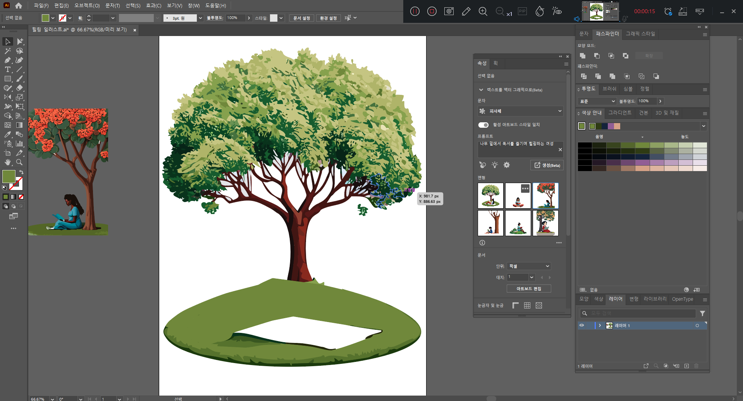The width and height of the screenshot is (743, 401).
Task: Toggle 활성 아트보드 스타일 일치 switch
Action: [483, 125]
